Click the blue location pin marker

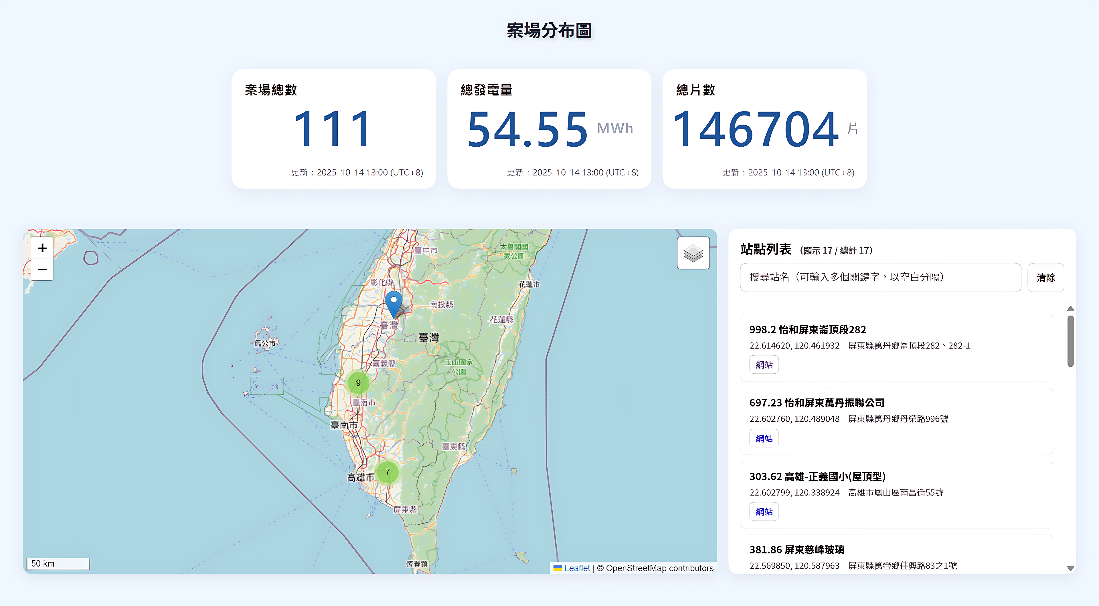393,302
